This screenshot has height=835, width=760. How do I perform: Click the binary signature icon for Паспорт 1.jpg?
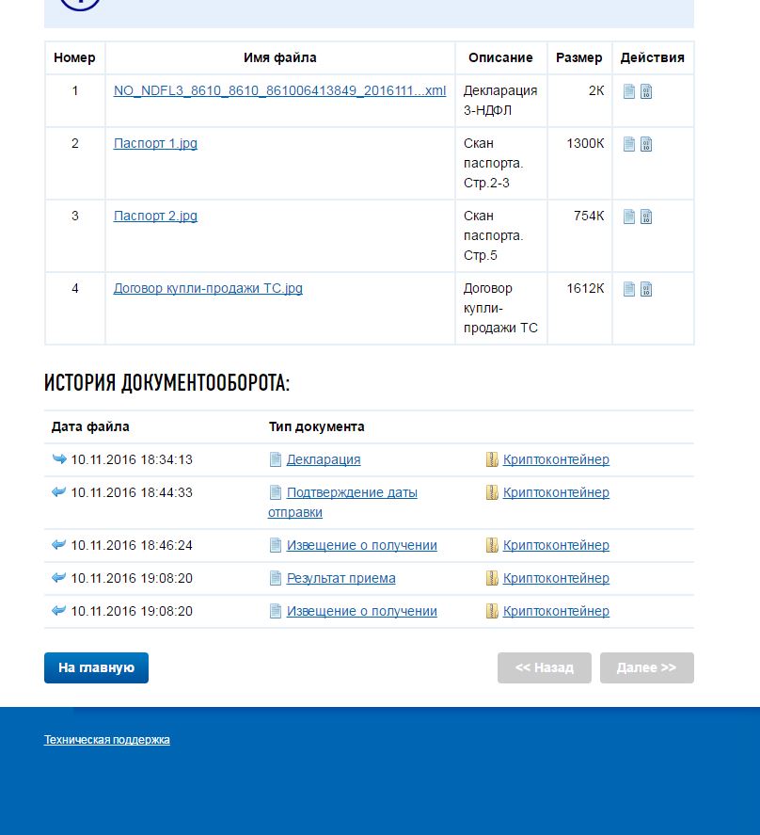pyautogui.click(x=646, y=144)
